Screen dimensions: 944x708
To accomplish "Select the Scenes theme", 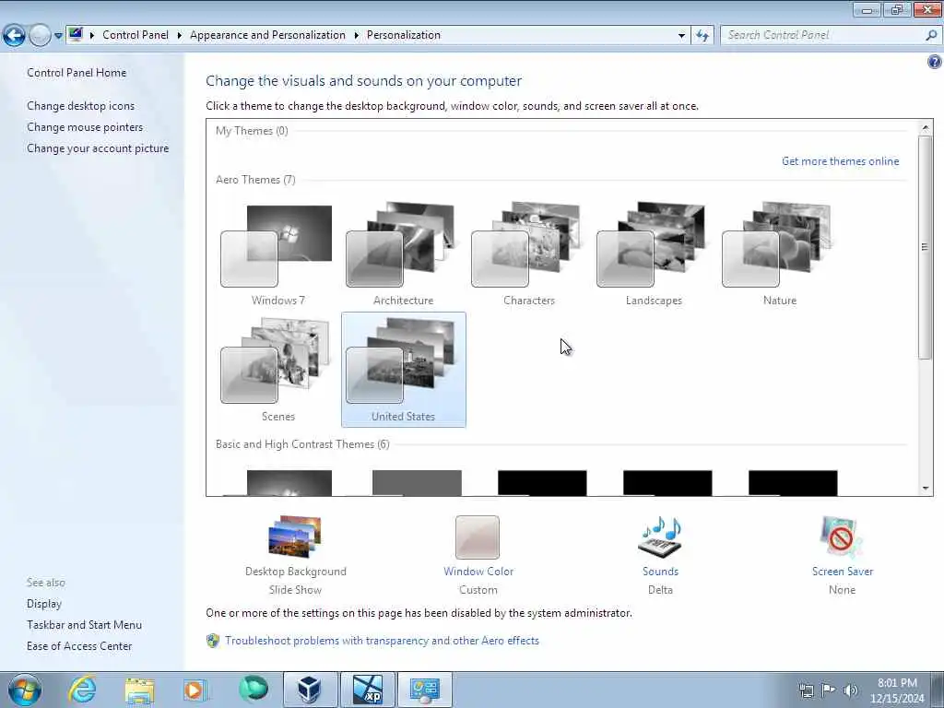I will pos(277,369).
